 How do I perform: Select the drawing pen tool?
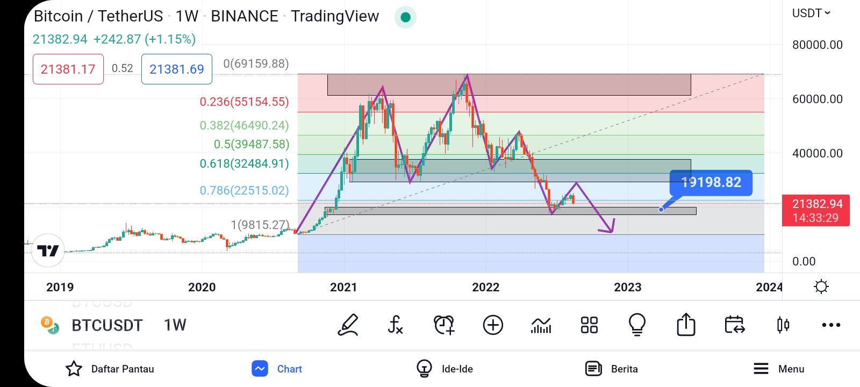(x=348, y=325)
